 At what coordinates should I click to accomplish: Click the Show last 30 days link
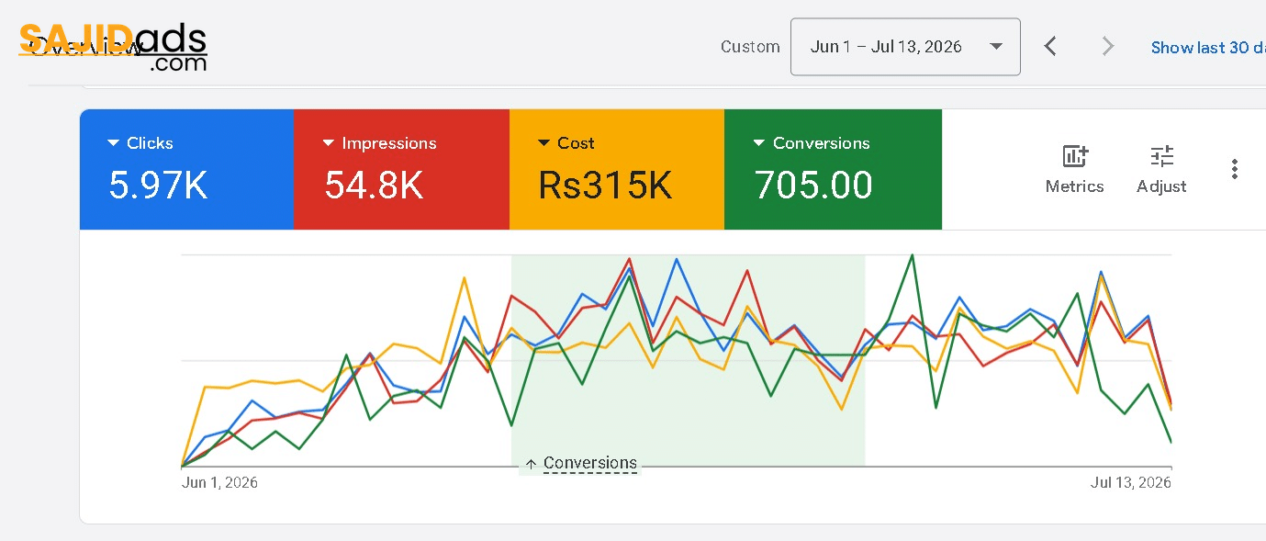tap(1208, 48)
